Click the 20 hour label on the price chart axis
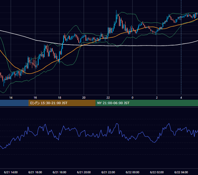198x175 pixels. pos(84,98)
